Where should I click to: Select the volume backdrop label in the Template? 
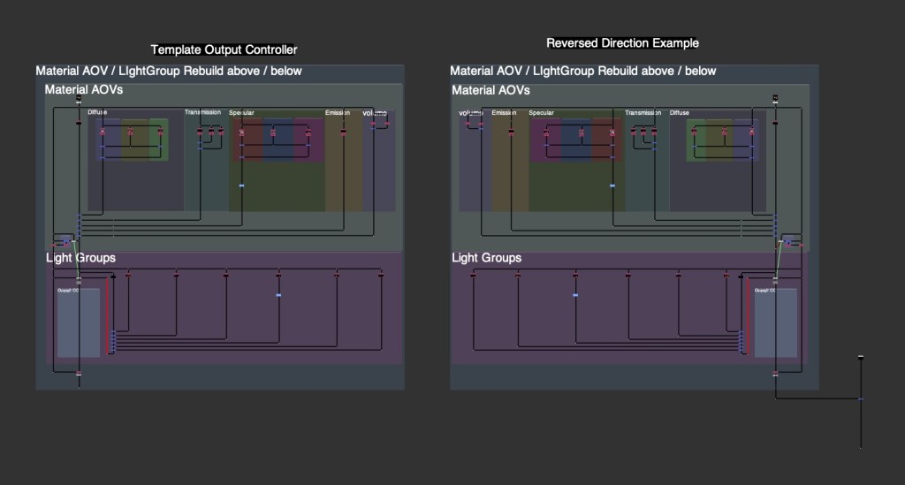[375, 113]
